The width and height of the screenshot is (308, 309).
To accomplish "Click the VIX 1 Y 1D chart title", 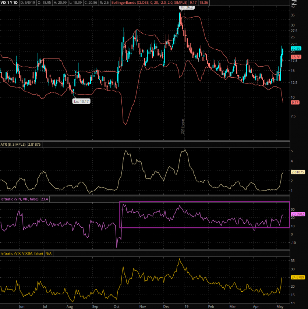I will pyautogui.click(x=9, y=3).
